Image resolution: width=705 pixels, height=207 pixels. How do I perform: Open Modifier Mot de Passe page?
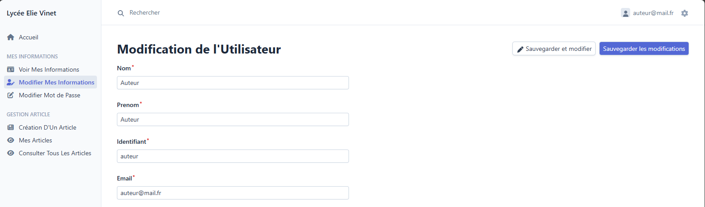tap(49, 95)
